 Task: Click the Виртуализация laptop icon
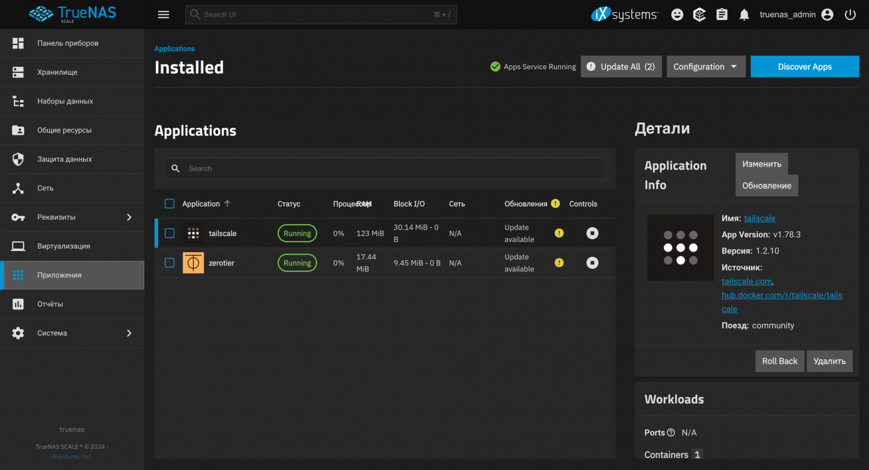point(18,246)
